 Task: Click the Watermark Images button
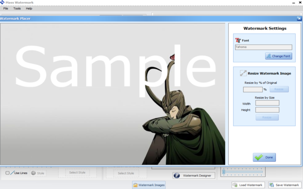click(149, 185)
